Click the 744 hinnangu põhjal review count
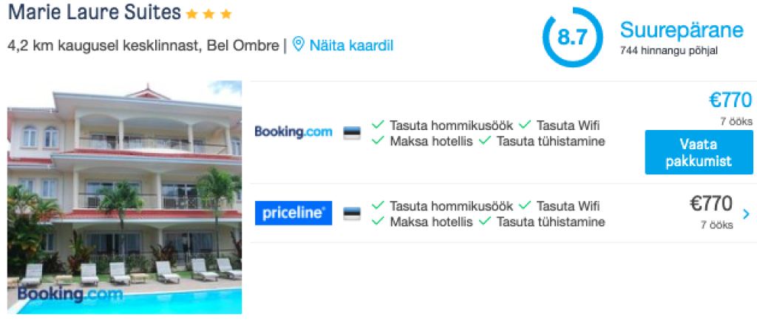 668,51
